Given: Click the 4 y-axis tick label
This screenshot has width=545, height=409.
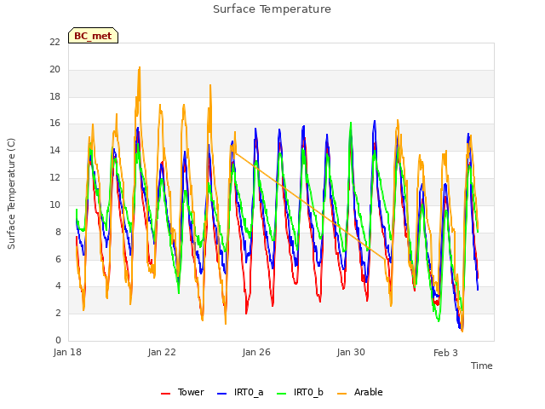Looking at the screenshot, I should 58,285.
